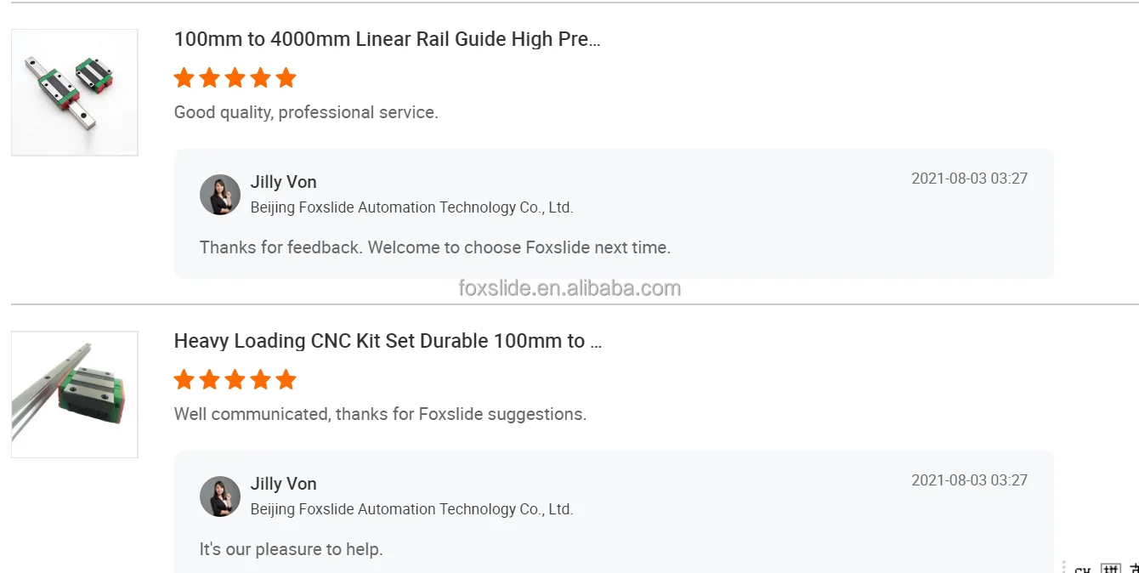The width and height of the screenshot is (1139, 573).
Task: Click the "Well communicated" review text
Action: point(380,414)
